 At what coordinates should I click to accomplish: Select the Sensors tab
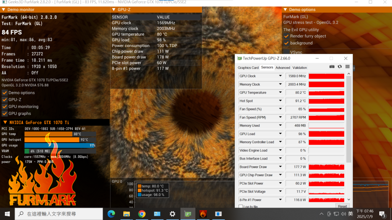tap(267, 67)
